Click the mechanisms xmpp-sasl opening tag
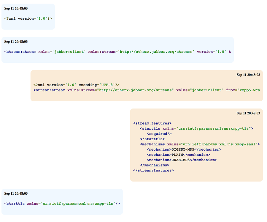Image resolution: width=267 pixels, height=222 pixels. 200,144
